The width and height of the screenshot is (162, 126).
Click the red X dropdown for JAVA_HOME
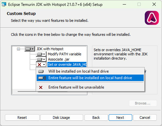(41, 64)
